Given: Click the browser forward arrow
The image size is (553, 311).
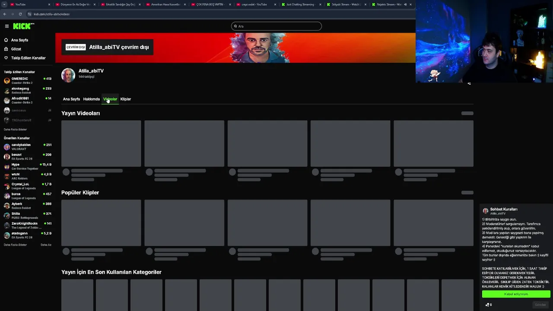Looking at the screenshot, I should click(12, 14).
